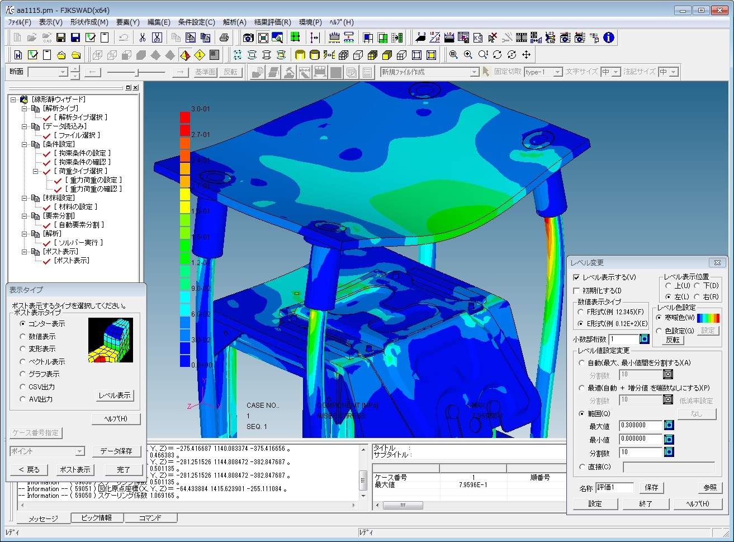Choose the F形式 numeric display option
The width and height of the screenshot is (734, 542).
point(581,312)
